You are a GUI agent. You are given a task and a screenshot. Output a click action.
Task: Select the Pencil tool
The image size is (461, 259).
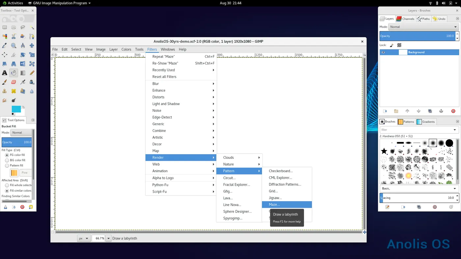click(x=32, y=73)
